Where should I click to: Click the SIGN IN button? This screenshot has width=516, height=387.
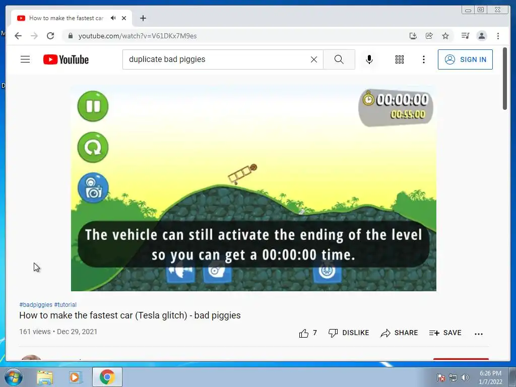(465, 59)
